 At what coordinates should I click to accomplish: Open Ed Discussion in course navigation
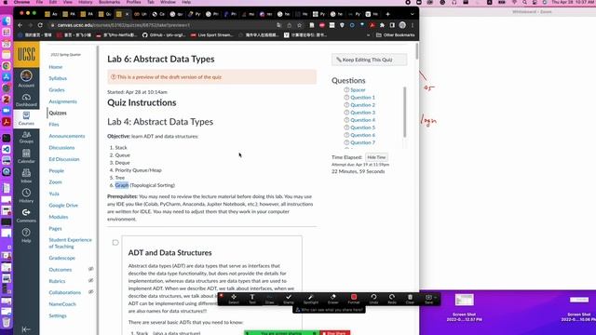(x=64, y=159)
